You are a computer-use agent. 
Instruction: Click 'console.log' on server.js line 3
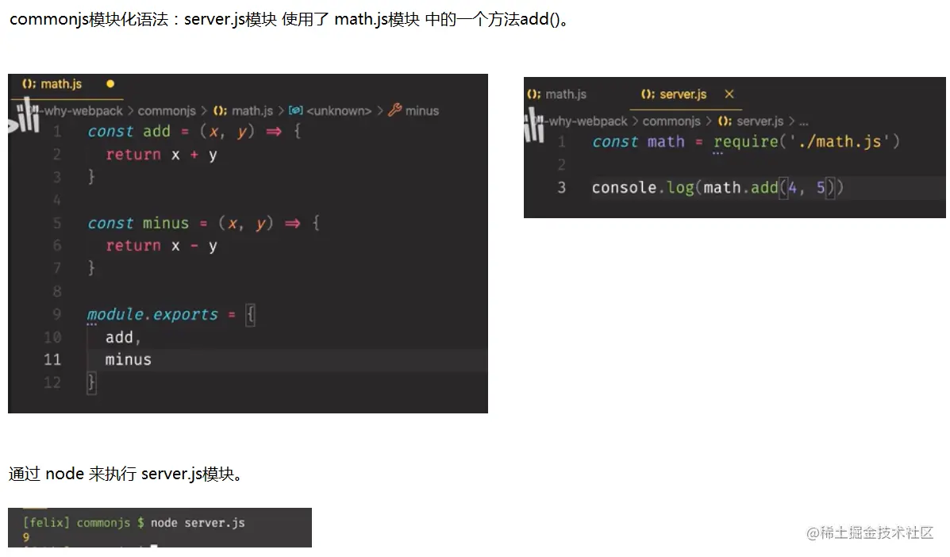pyautogui.click(x=643, y=188)
